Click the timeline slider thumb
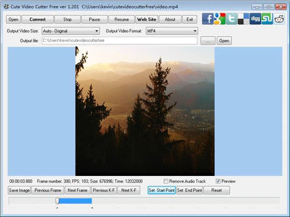The image size is (290, 217). [57, 201]
